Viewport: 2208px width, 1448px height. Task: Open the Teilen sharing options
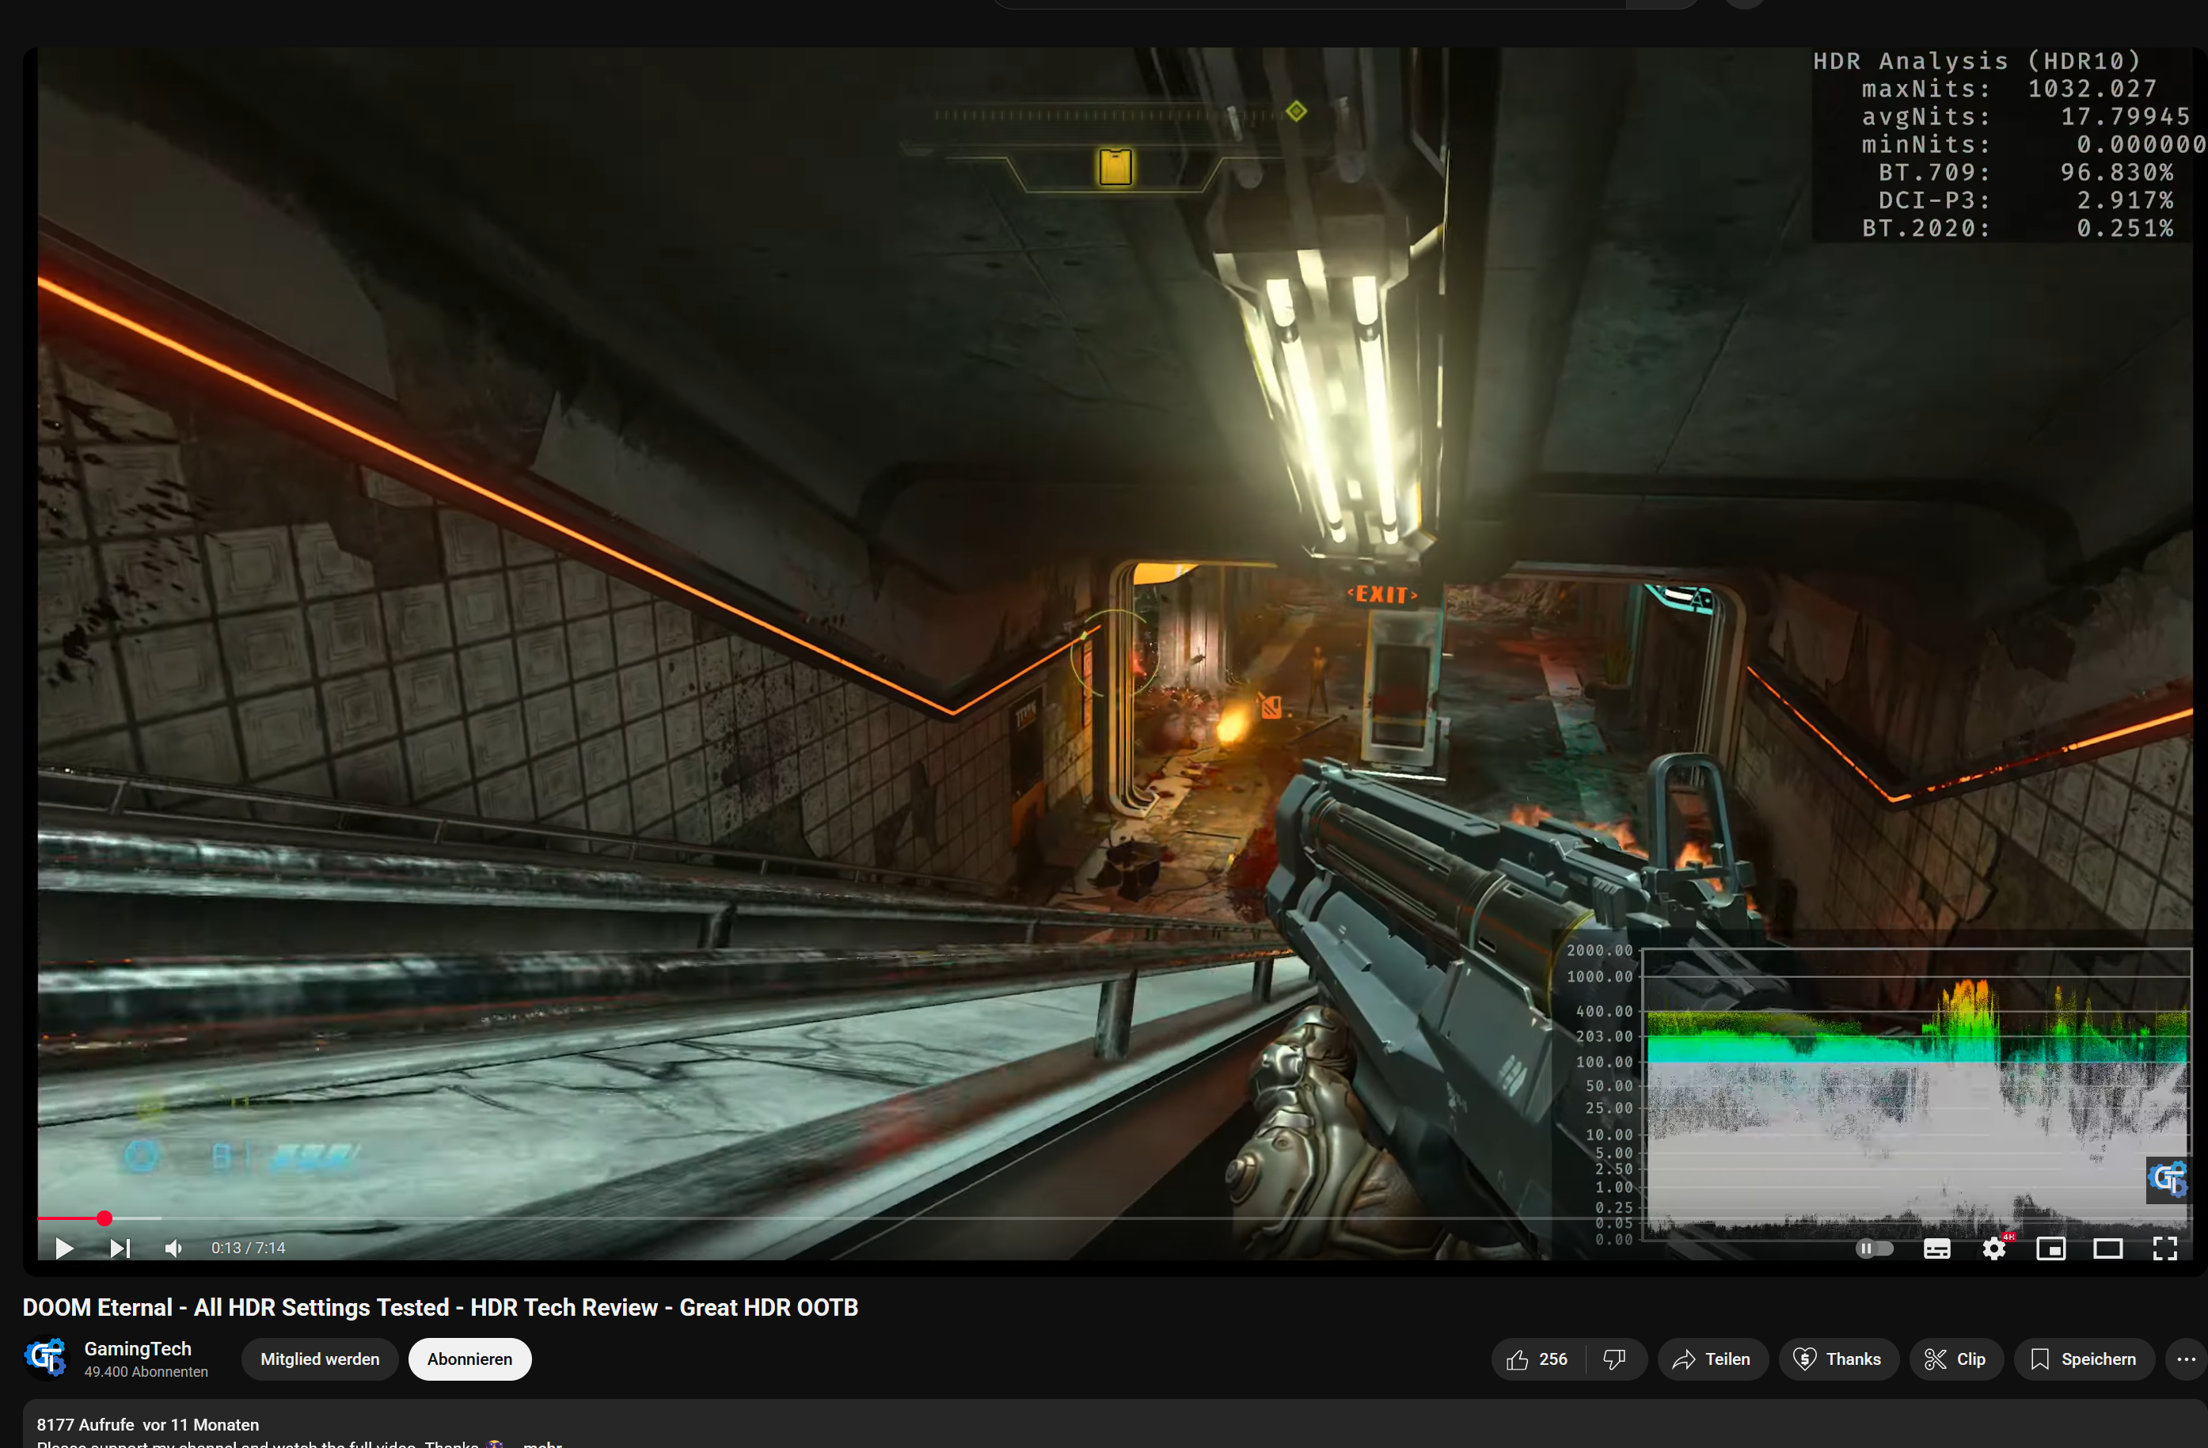(1712, 1359)
